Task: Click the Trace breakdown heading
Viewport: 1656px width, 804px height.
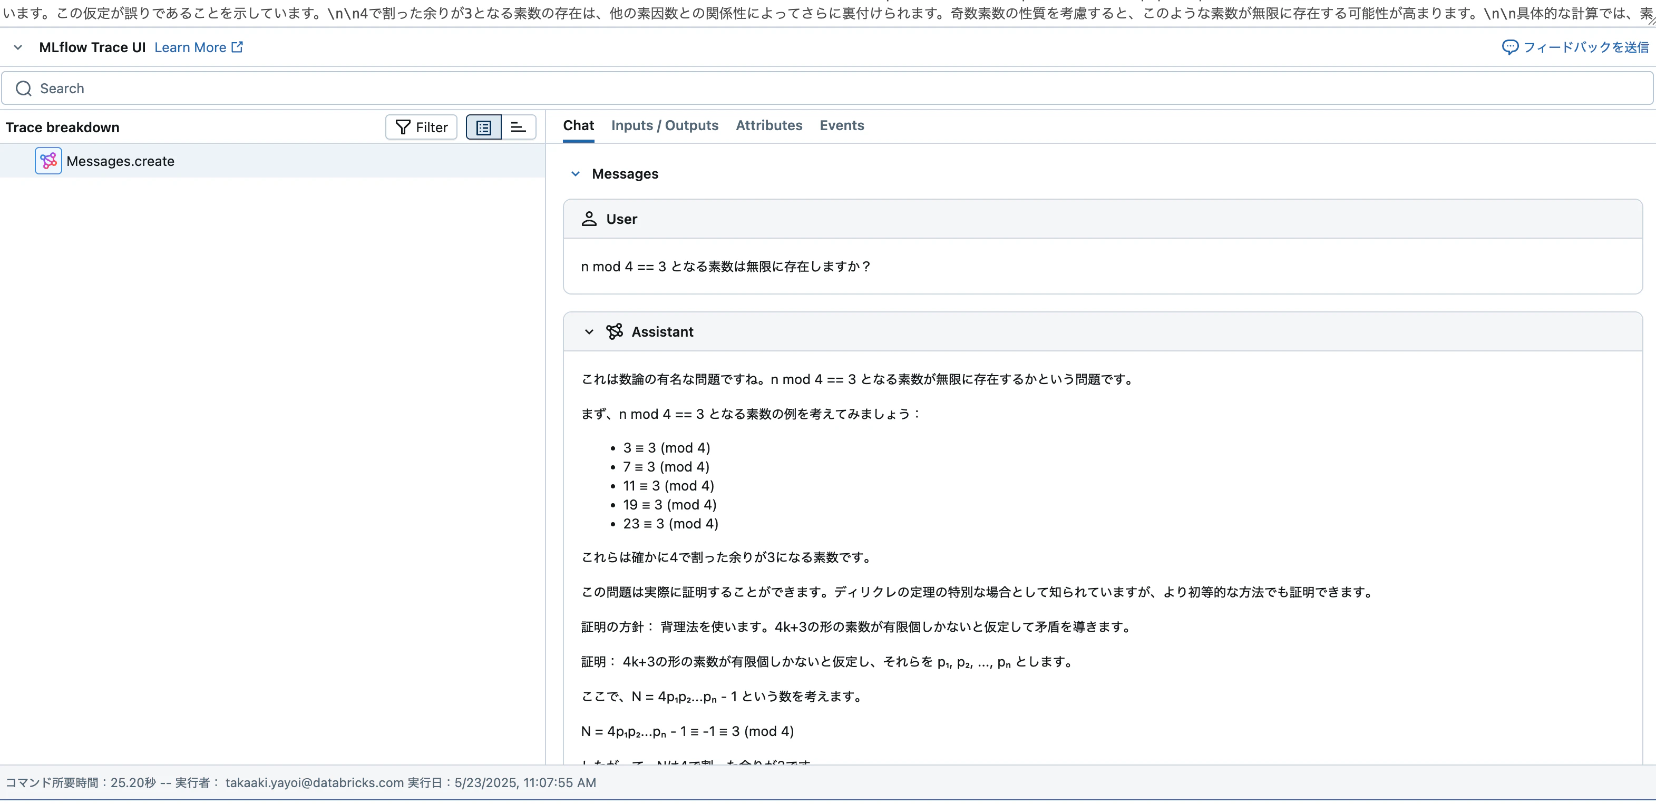Action: pyautogui.click(x=62, y=128)
